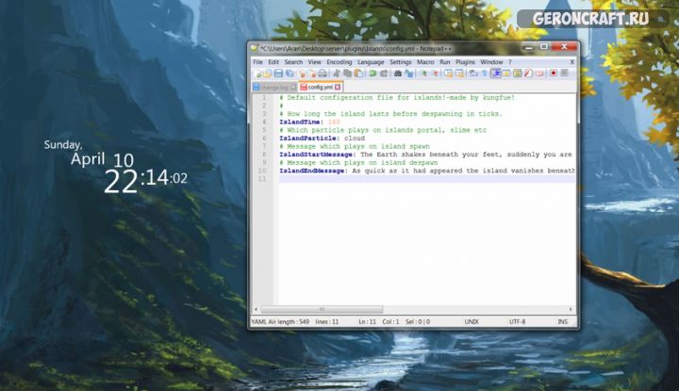This screenshot has width=679, height=391.
Task: Click line number 11 in the margin
Action: pos(262,179)
